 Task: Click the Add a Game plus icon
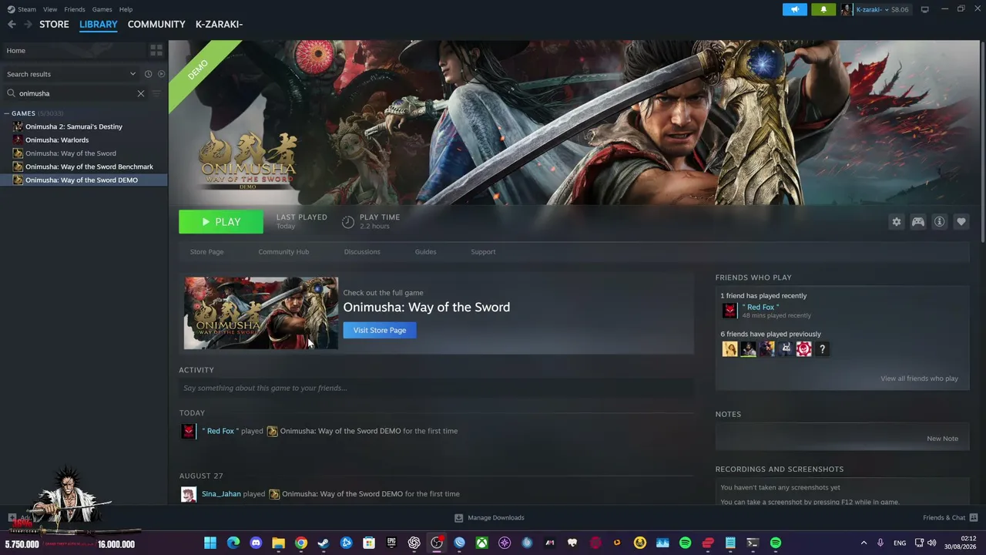tap(12, 518)
